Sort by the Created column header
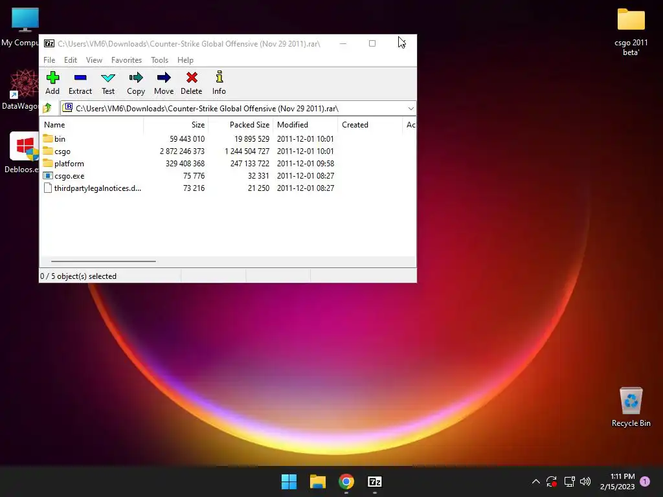Screen dimensions: 663x497 370,125
